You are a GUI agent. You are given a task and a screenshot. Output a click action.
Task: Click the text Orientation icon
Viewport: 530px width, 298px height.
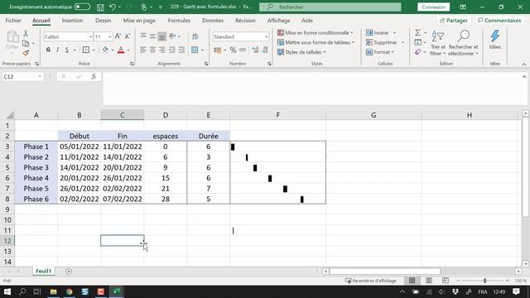click(x=173, y=36)
